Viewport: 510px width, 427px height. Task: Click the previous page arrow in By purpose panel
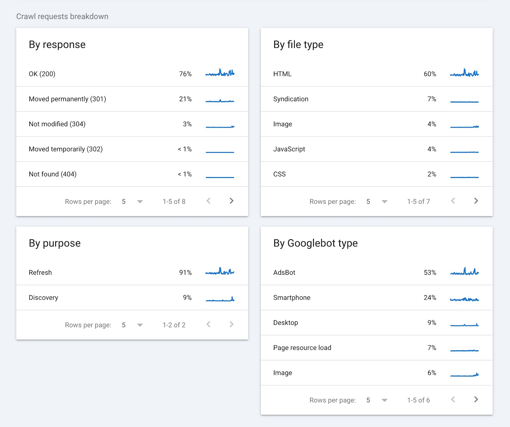click(x=209, y=324)
